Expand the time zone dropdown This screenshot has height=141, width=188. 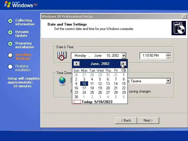[168, 81]
